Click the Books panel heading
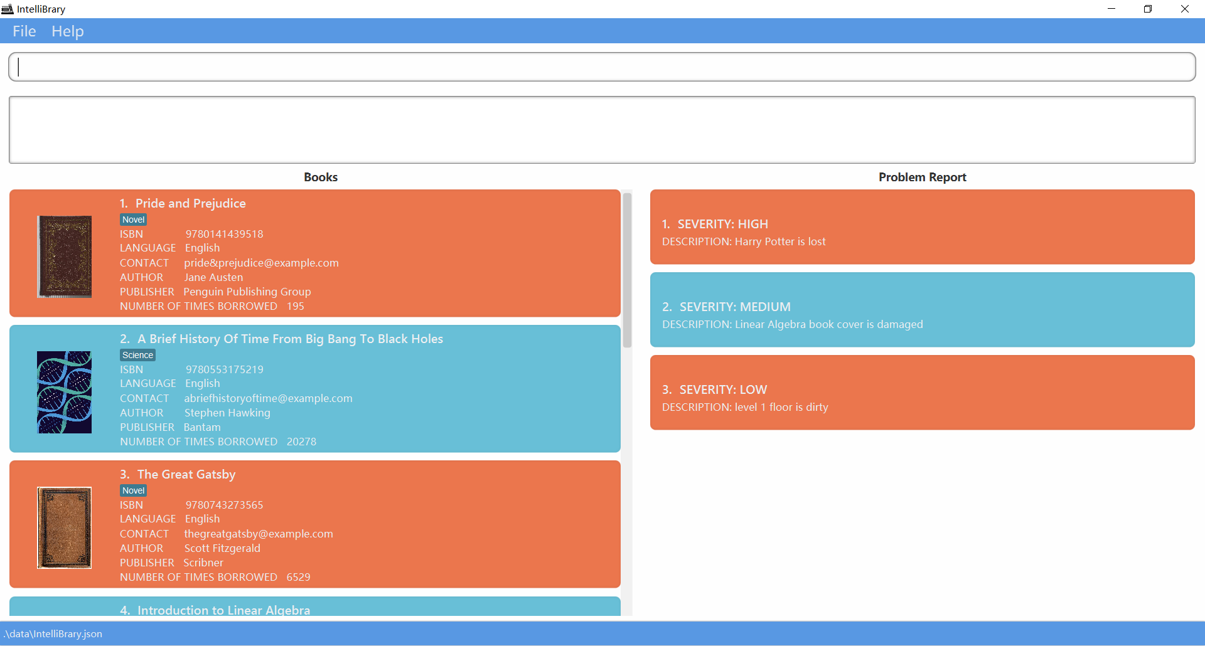 click(321, 177)
